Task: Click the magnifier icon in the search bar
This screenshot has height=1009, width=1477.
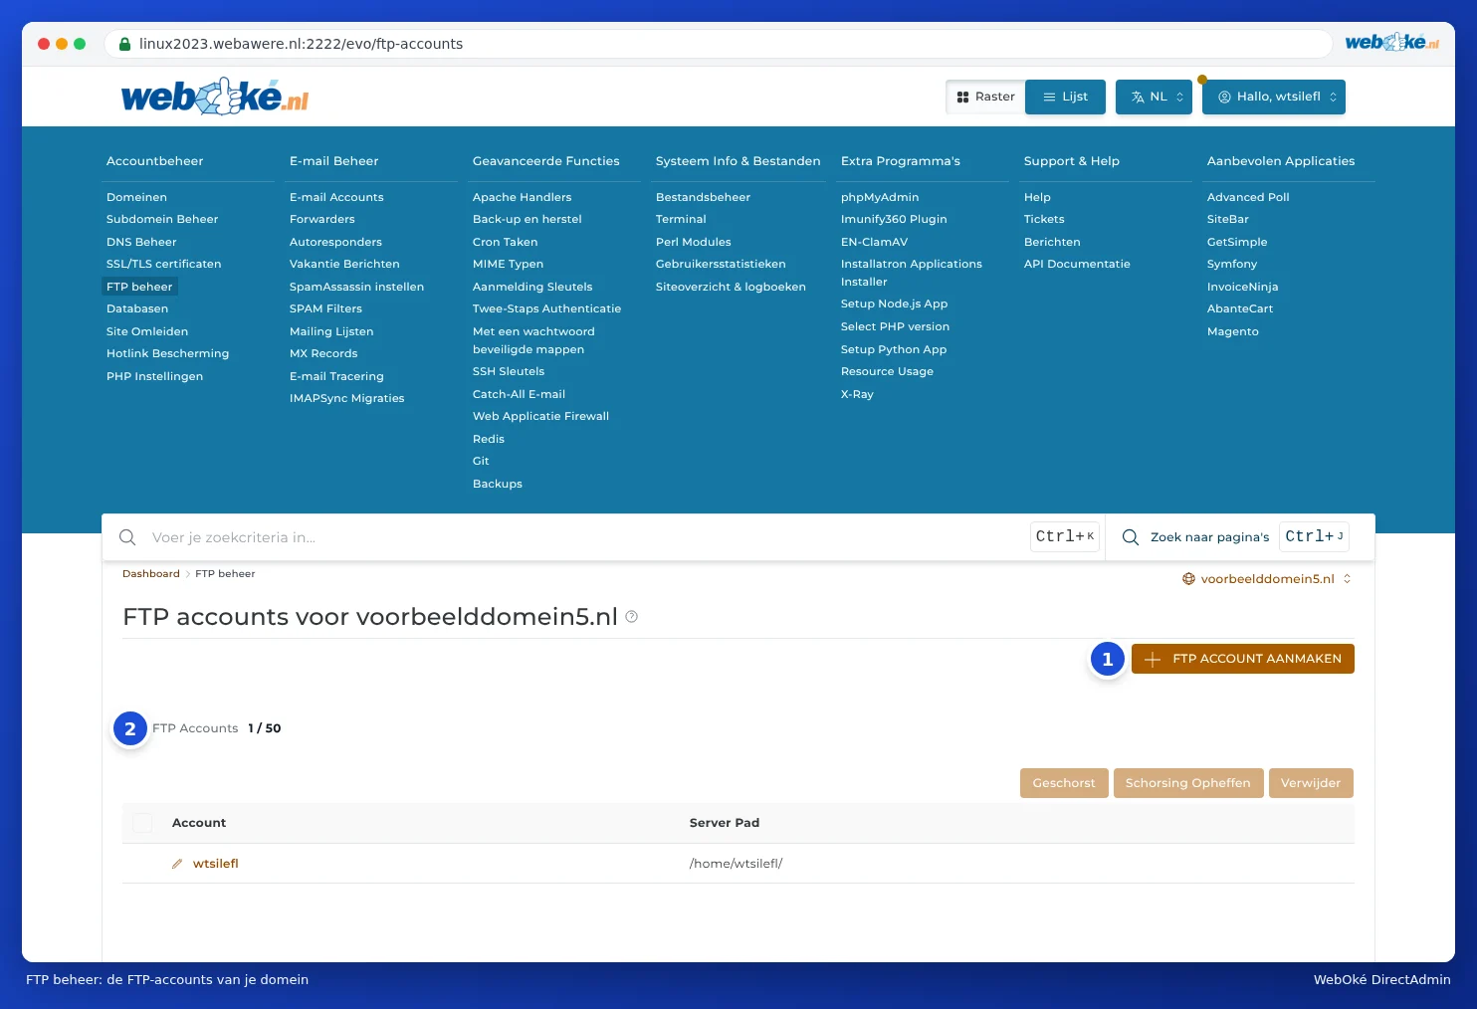Action: pyautogui.click(x=127, y=537)
